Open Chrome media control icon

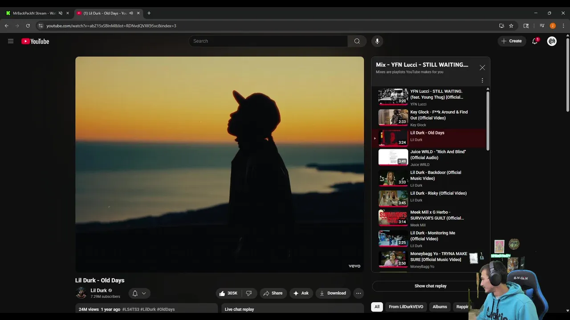click(x=542, y=26)
